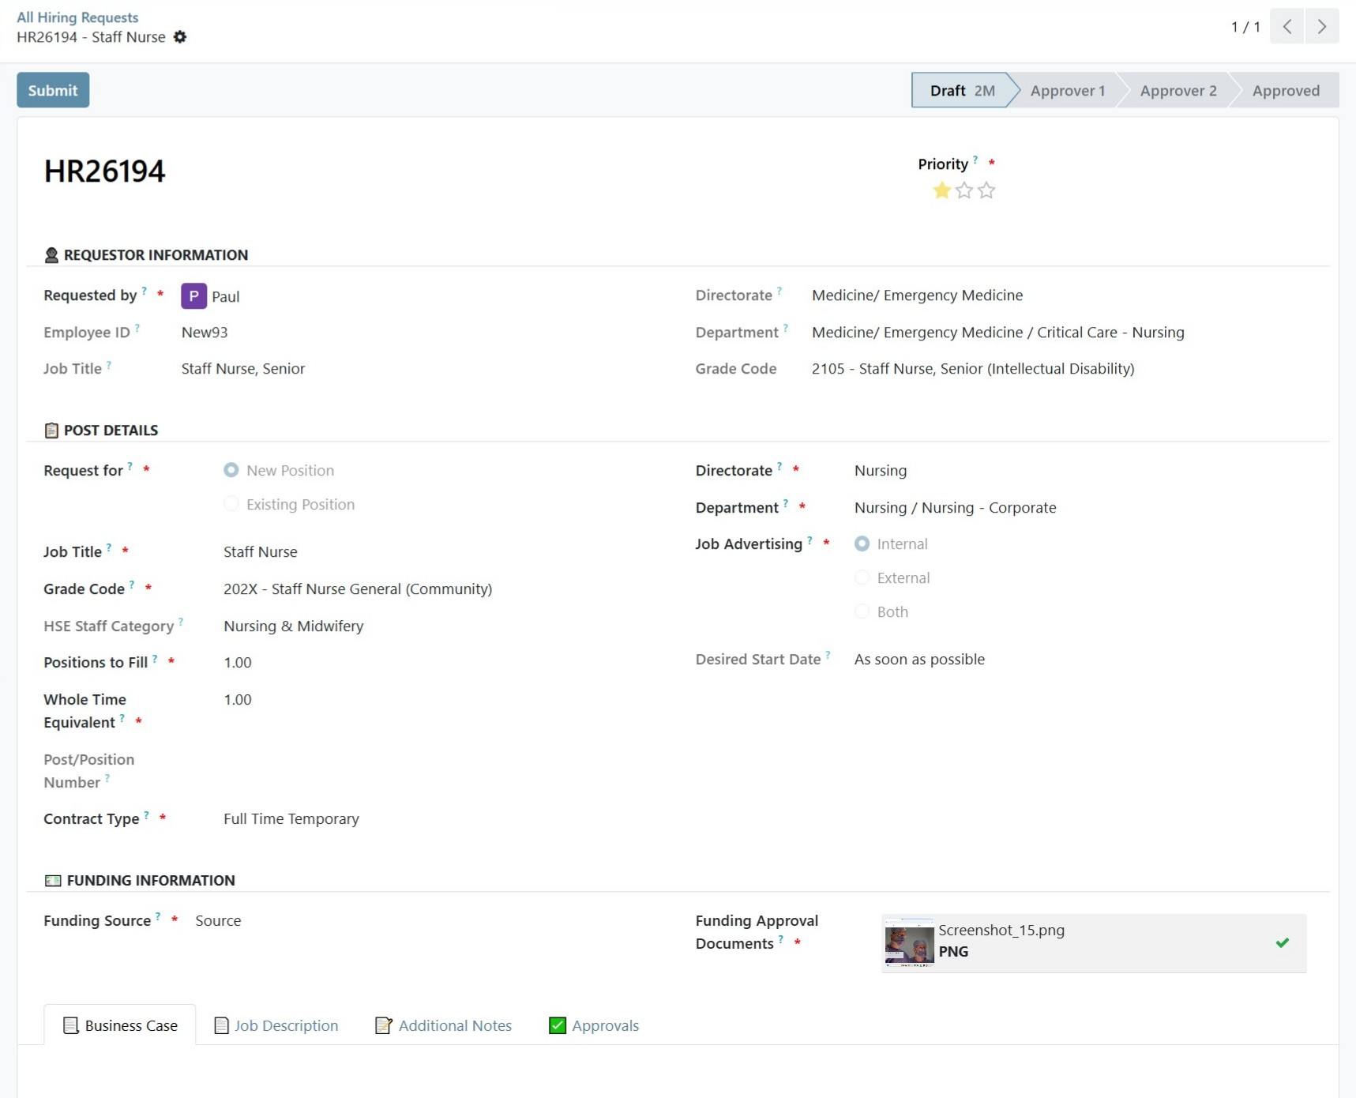Image resolution: width=1356 pixels, height=1098 pixels.
Task: Select External job advertising option
Action: click(x=862, y=578)
